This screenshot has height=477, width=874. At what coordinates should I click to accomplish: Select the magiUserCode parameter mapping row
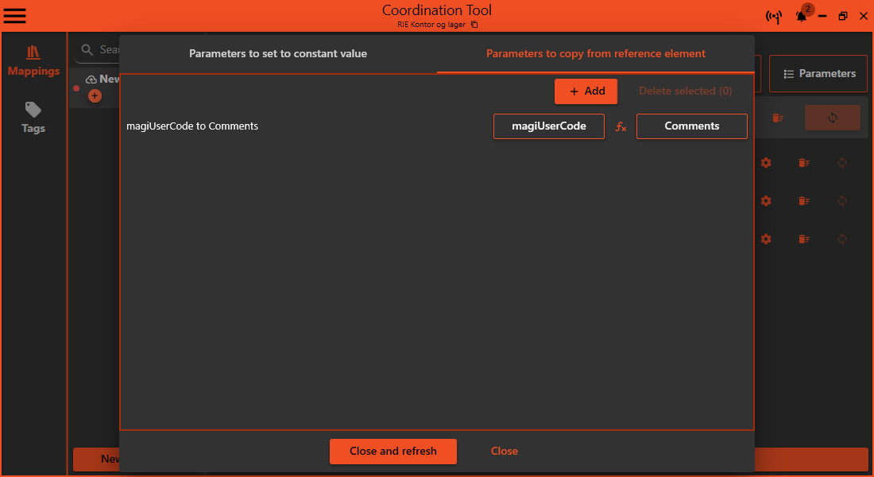(192, 126)
